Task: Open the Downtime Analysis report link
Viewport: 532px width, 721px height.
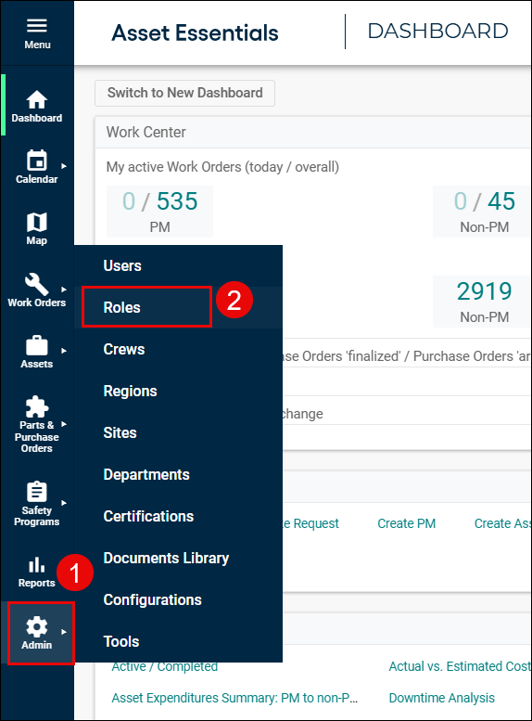Action: point(442,698)
